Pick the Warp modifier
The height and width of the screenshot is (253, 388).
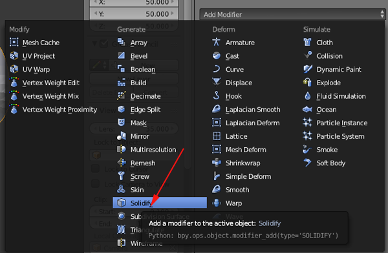click(233, 203)
